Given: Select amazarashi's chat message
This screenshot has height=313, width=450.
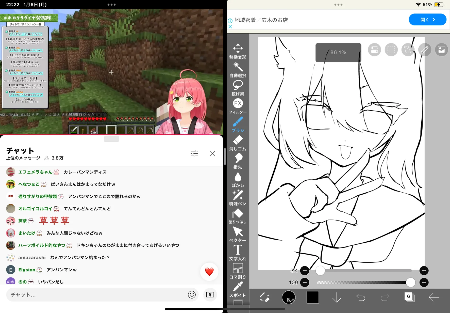Looking at the screenshot, I should (112, 257).
